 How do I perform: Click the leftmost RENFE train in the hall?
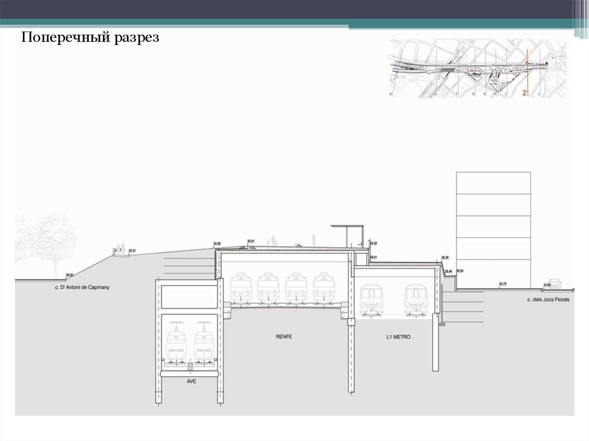pos(241,287)
